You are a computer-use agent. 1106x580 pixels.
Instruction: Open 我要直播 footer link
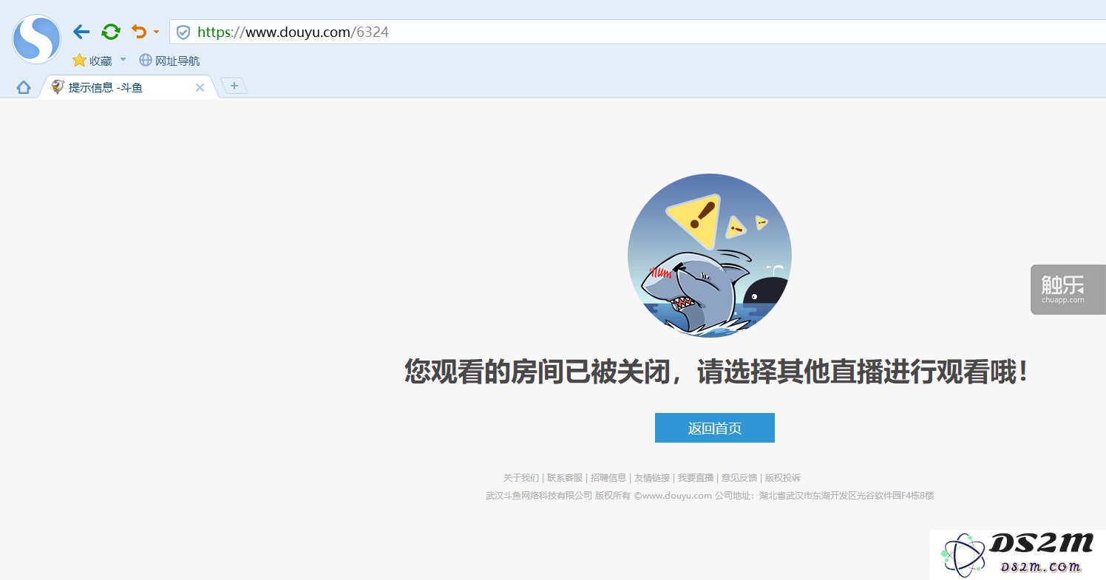(x=696, y=478)
